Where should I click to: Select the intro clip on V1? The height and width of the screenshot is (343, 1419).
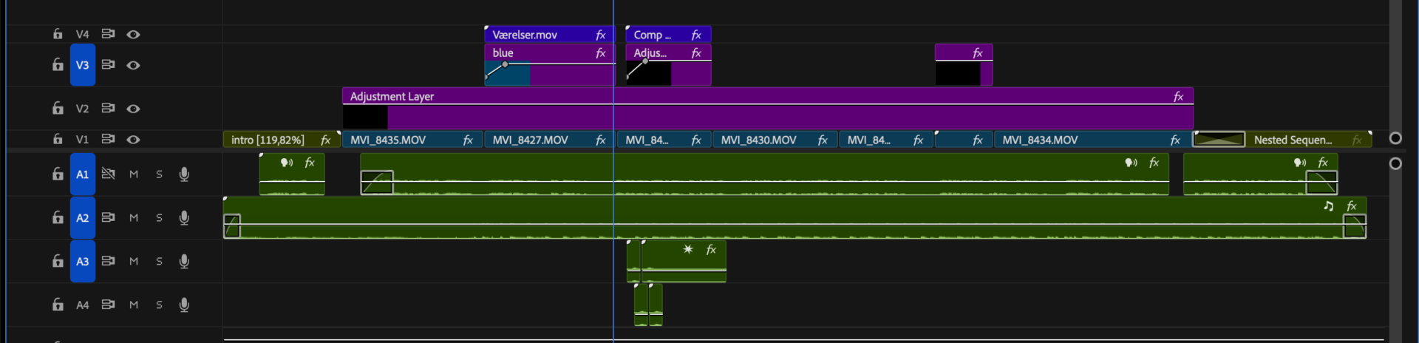[268, 140]
